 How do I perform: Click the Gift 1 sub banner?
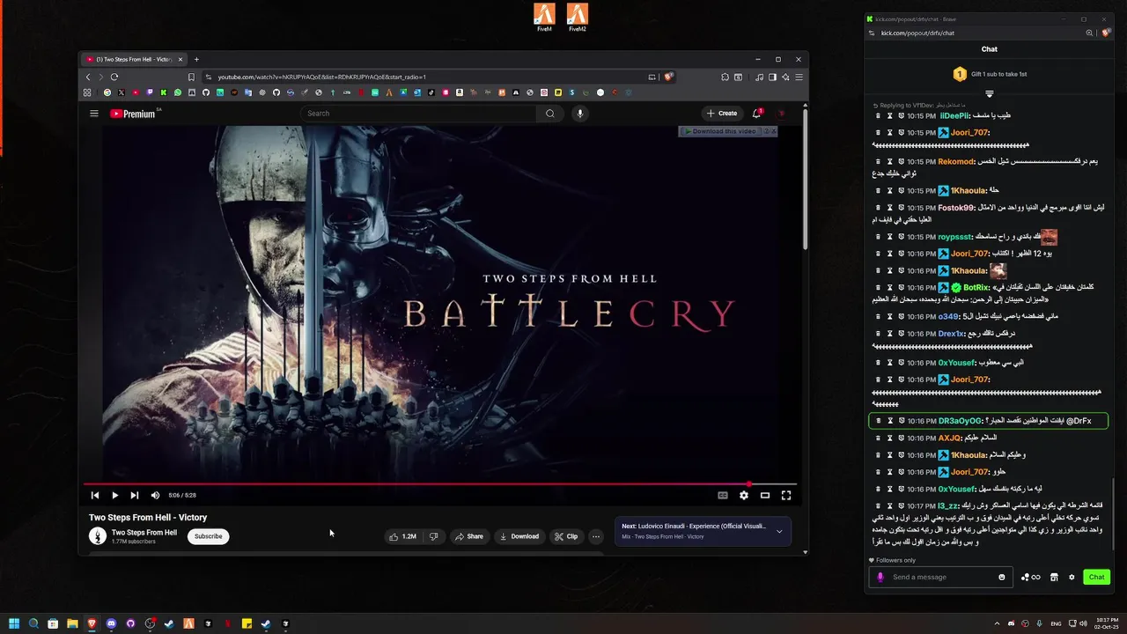pyautogui.click(x=990, y=74)
